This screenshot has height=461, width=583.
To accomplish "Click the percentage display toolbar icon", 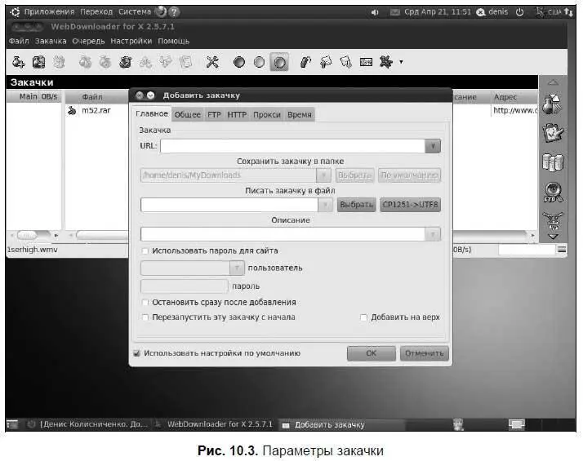I will [367, 62].
